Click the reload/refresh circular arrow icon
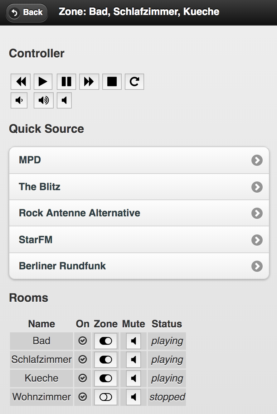277x414 pixels. tap(134, 82)
